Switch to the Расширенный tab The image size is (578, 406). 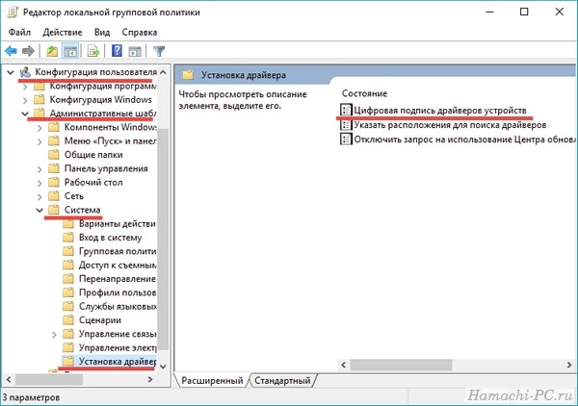(212, 380)
